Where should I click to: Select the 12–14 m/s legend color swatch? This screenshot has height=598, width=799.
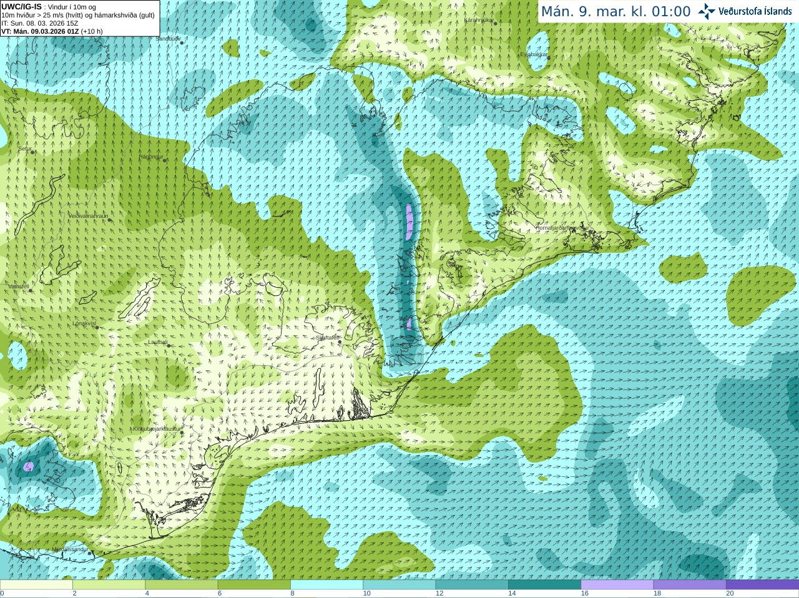[472, 585]
